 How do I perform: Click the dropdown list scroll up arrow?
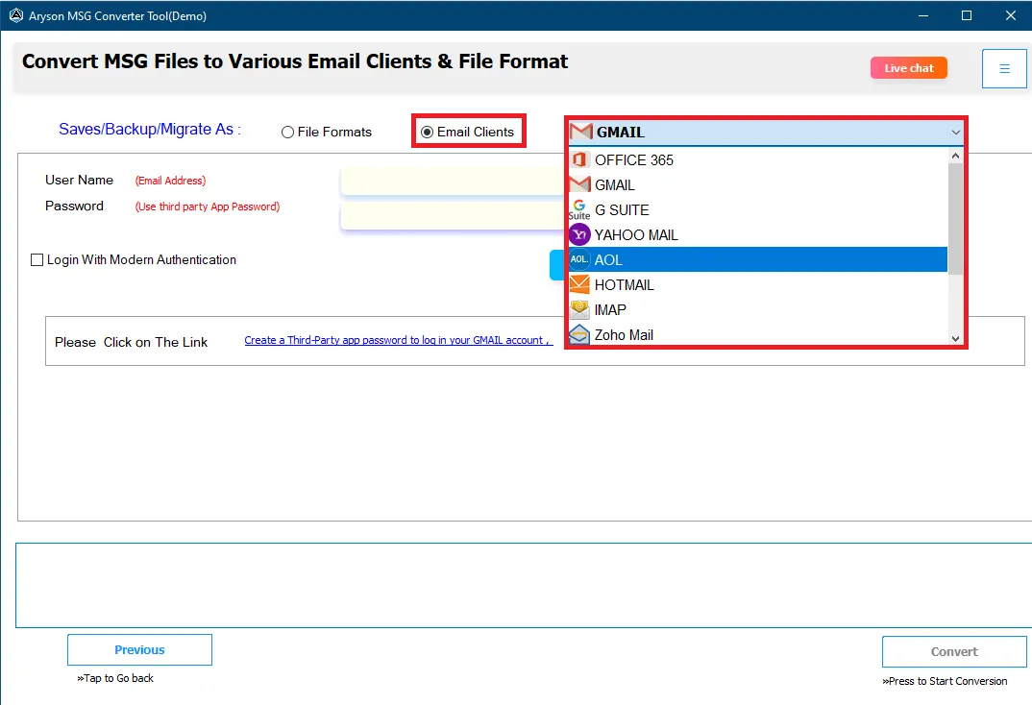point(956,156)
